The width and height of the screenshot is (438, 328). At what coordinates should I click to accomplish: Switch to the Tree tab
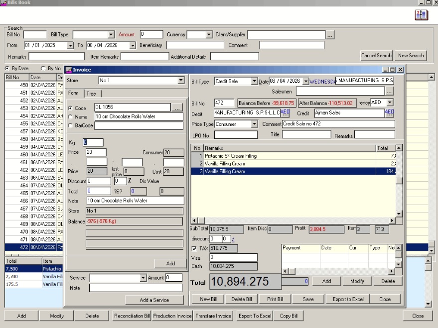tap(91, 94)
